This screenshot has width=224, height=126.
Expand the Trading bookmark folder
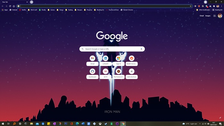pos(69,10)
